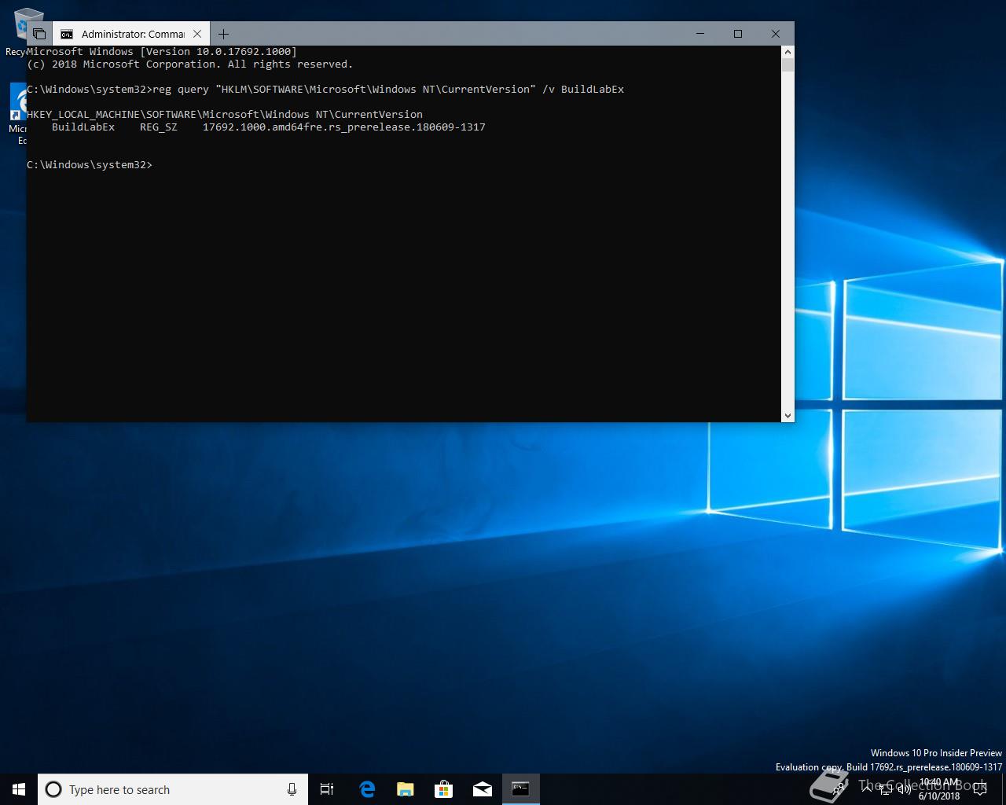The image size is (1006, 805).
Task: Maximize the Command Prompt window
Action: (738, 34)
